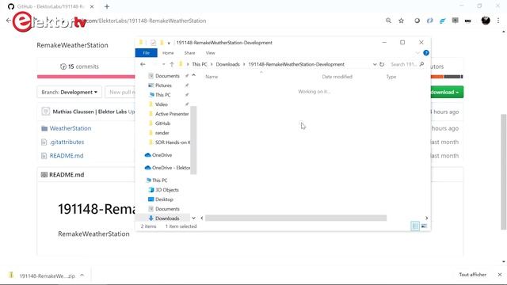Open the WeatherStation folder on GitHub
The width and height of the screenshot is (507, 285).
(x=71, y=128)
